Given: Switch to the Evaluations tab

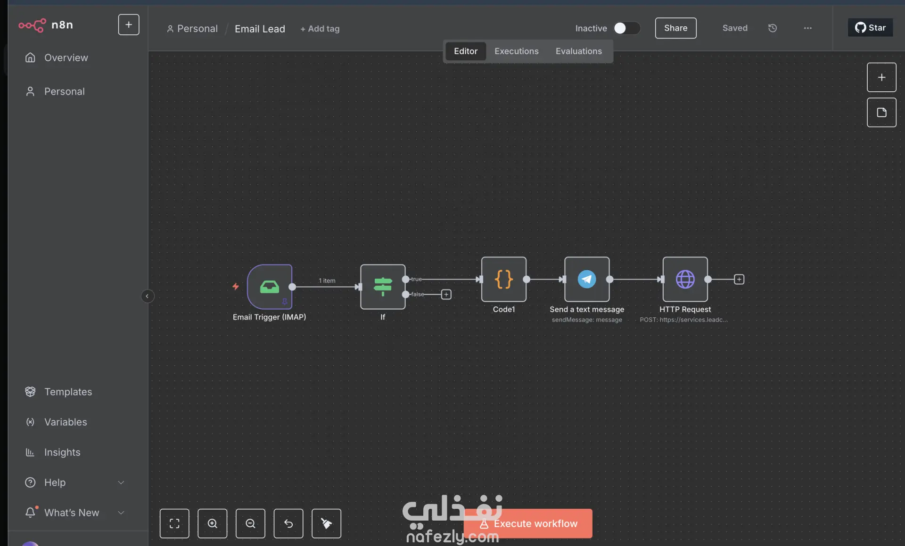Looking at the screenshot, I should 578,51.
